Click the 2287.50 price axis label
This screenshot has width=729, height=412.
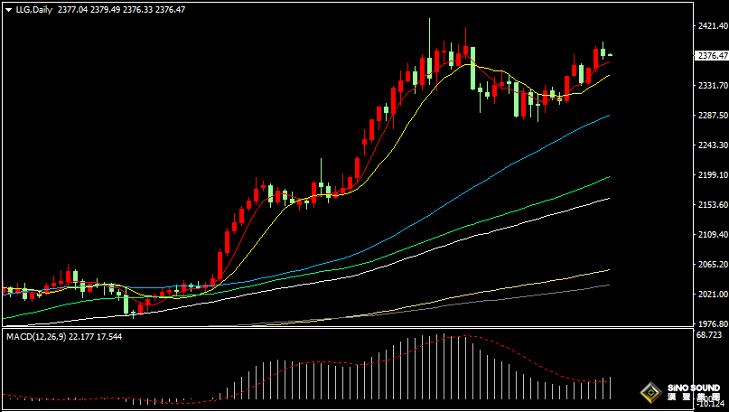[711, 116]
